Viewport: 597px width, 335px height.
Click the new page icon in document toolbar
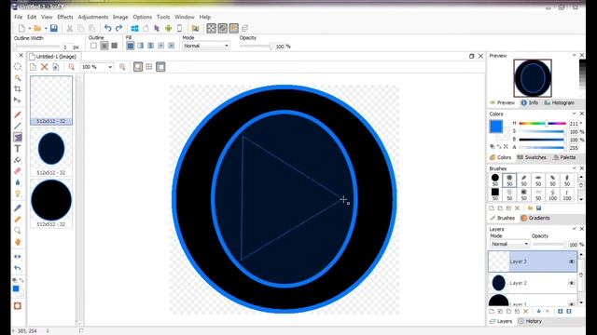[34, 67]
